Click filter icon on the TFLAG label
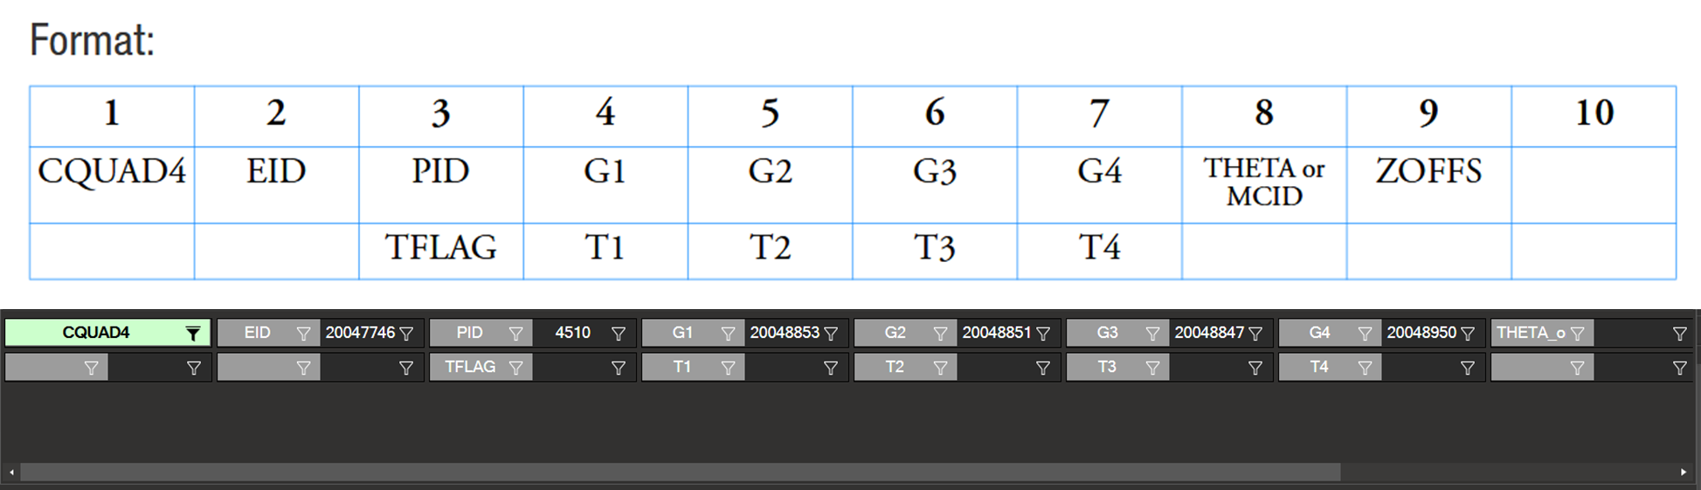Screen dimensions: 1701x490 click(515, 368)
